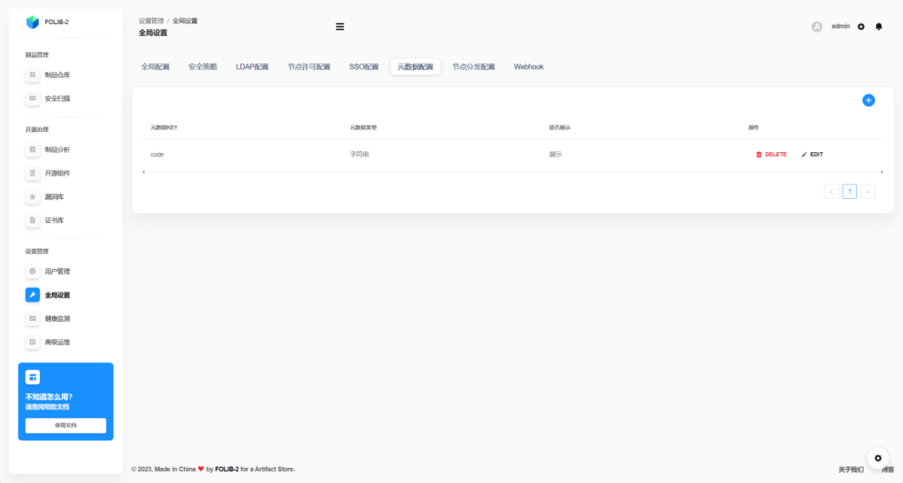The height and width of the screenshot is (483, 903).
Task: Switch to 节点分发配置 tab
Action: (x=473, y=67)
